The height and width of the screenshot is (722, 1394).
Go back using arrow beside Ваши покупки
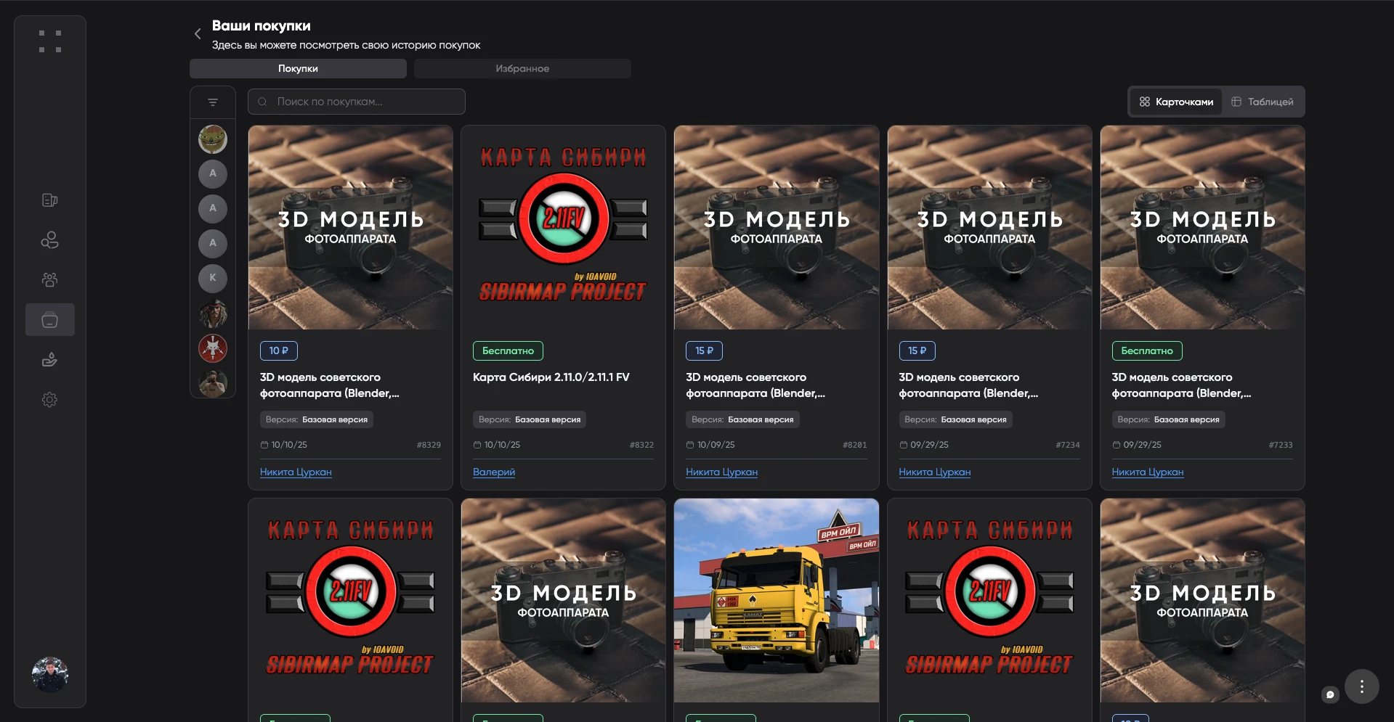[198, 34]
